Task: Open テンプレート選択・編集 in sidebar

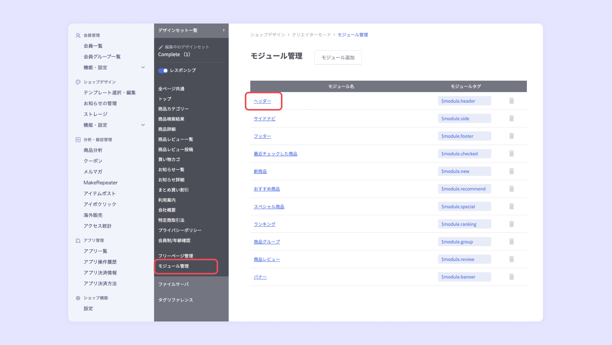Action: [109, 93]
